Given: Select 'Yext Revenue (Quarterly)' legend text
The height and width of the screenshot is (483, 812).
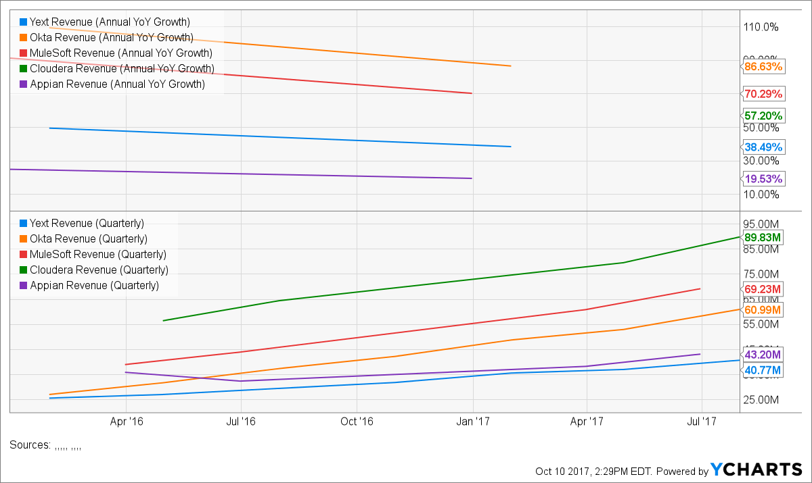Looking at the screenshot, I should coord(87,224).
